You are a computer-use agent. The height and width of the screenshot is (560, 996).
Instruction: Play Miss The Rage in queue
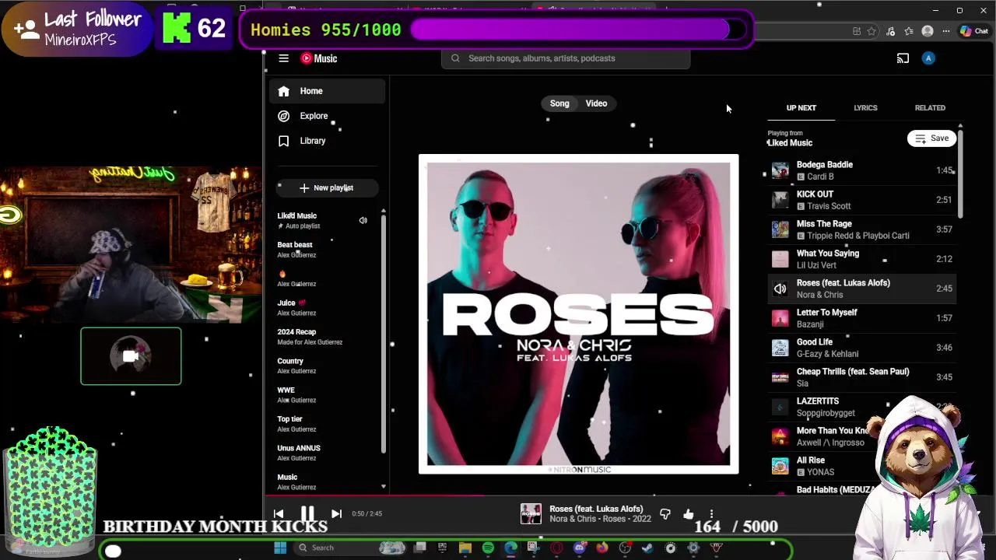[x=862, y=229]
